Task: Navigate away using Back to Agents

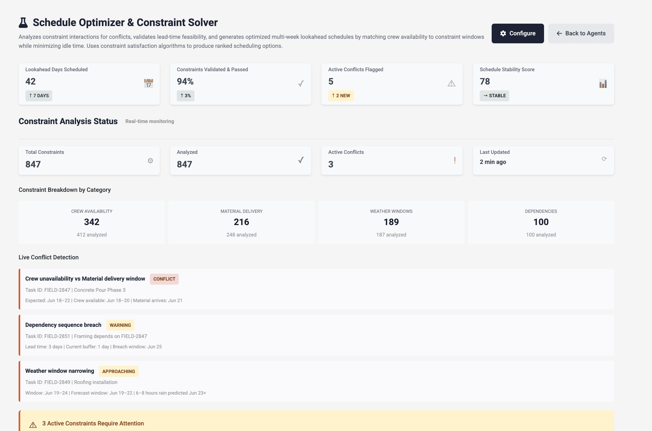Action: click(x=581, y=33)
